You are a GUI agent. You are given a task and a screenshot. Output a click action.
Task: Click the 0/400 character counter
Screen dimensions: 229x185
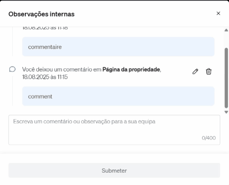click(x=209, y=138)
